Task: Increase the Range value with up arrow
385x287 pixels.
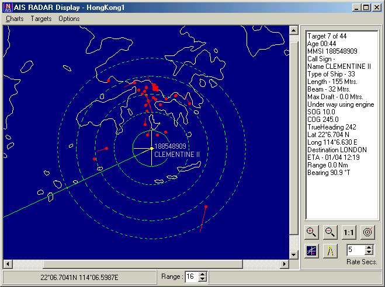Action: [202, 274]
